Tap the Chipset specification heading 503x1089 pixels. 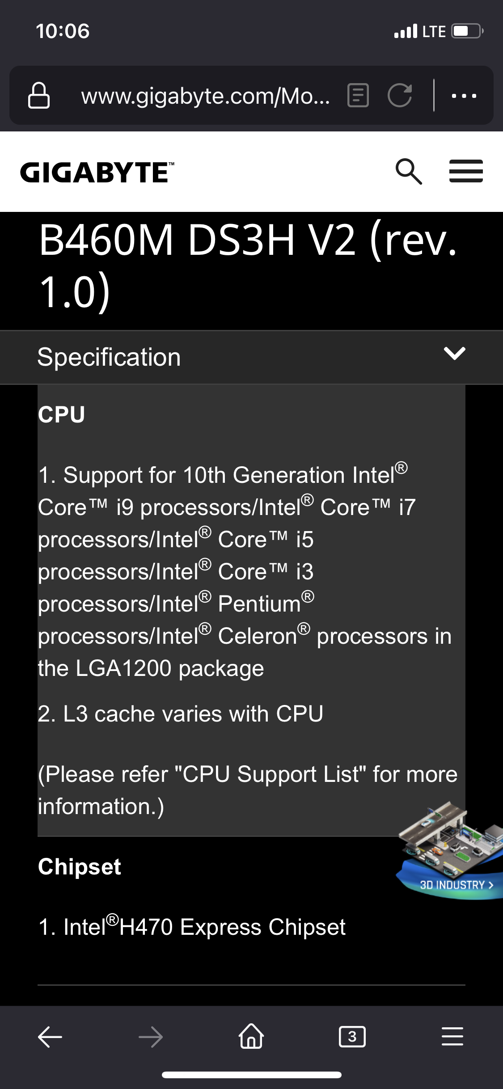80,867
